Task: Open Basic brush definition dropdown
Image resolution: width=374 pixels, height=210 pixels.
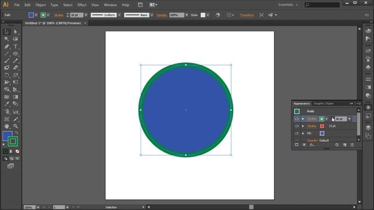Action: pyautogui.click(x=152, y=15)
